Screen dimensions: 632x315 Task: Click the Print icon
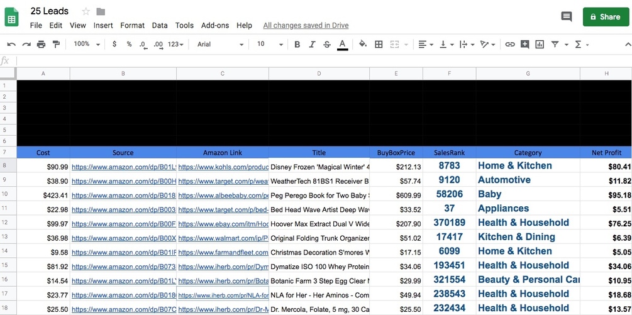click(41, 44)
